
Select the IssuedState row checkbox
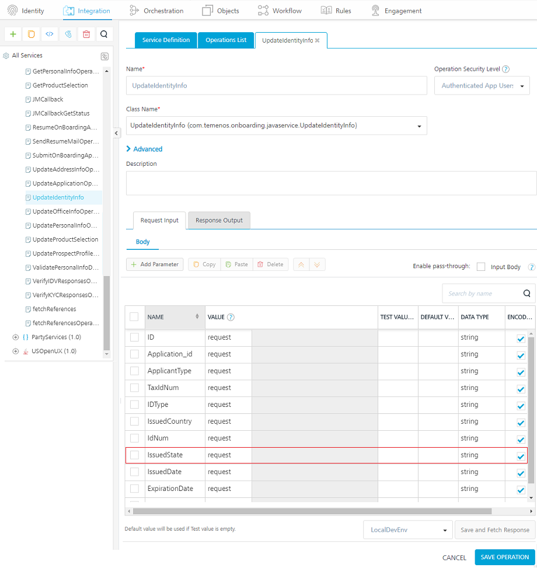pos(135,455)
